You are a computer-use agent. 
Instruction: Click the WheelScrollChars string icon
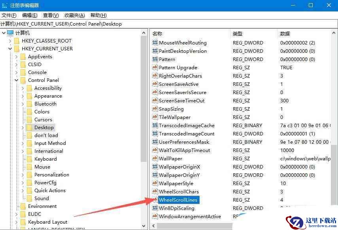coord(155,191)
